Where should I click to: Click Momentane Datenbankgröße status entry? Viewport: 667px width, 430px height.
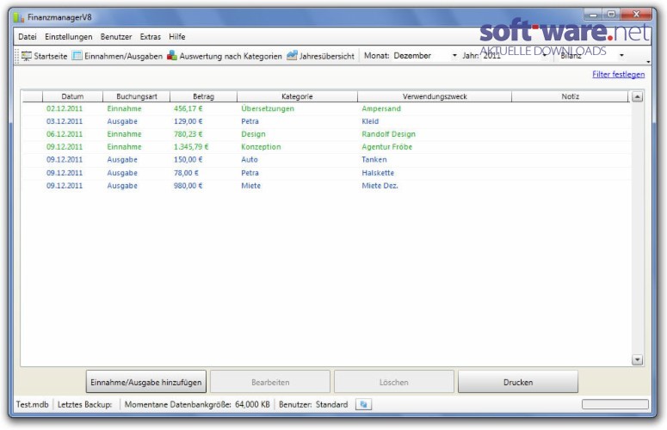click(197, 404)
